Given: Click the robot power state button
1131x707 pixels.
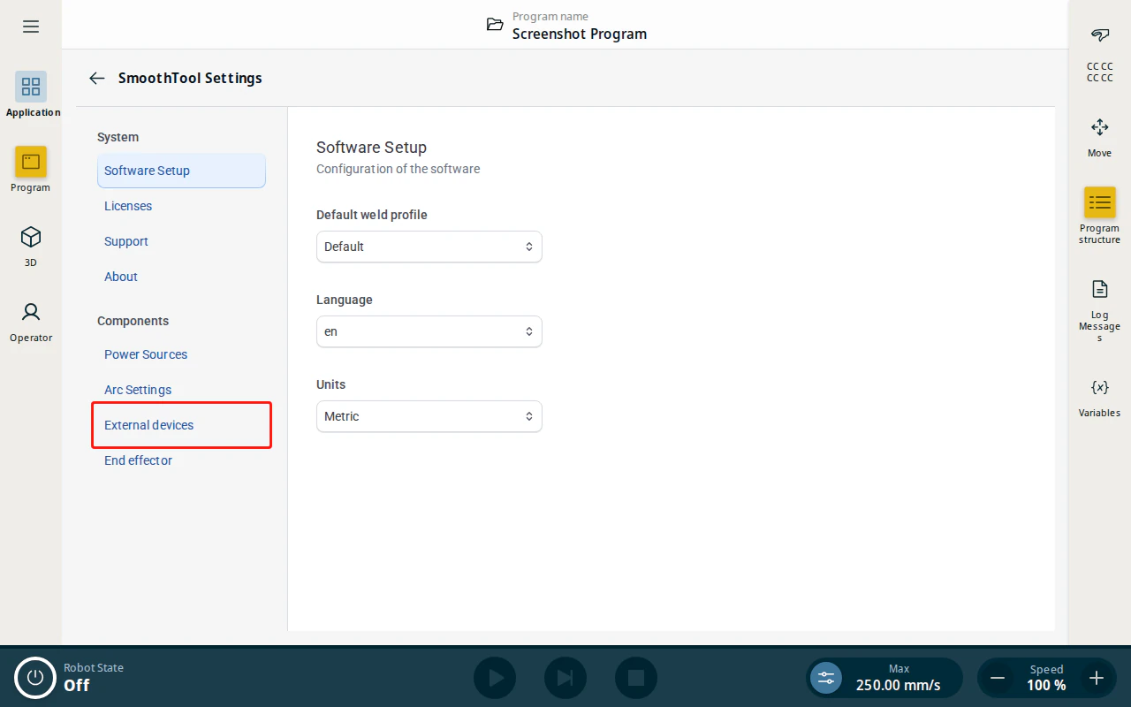Looking at the screenshot, I should 35,678.
